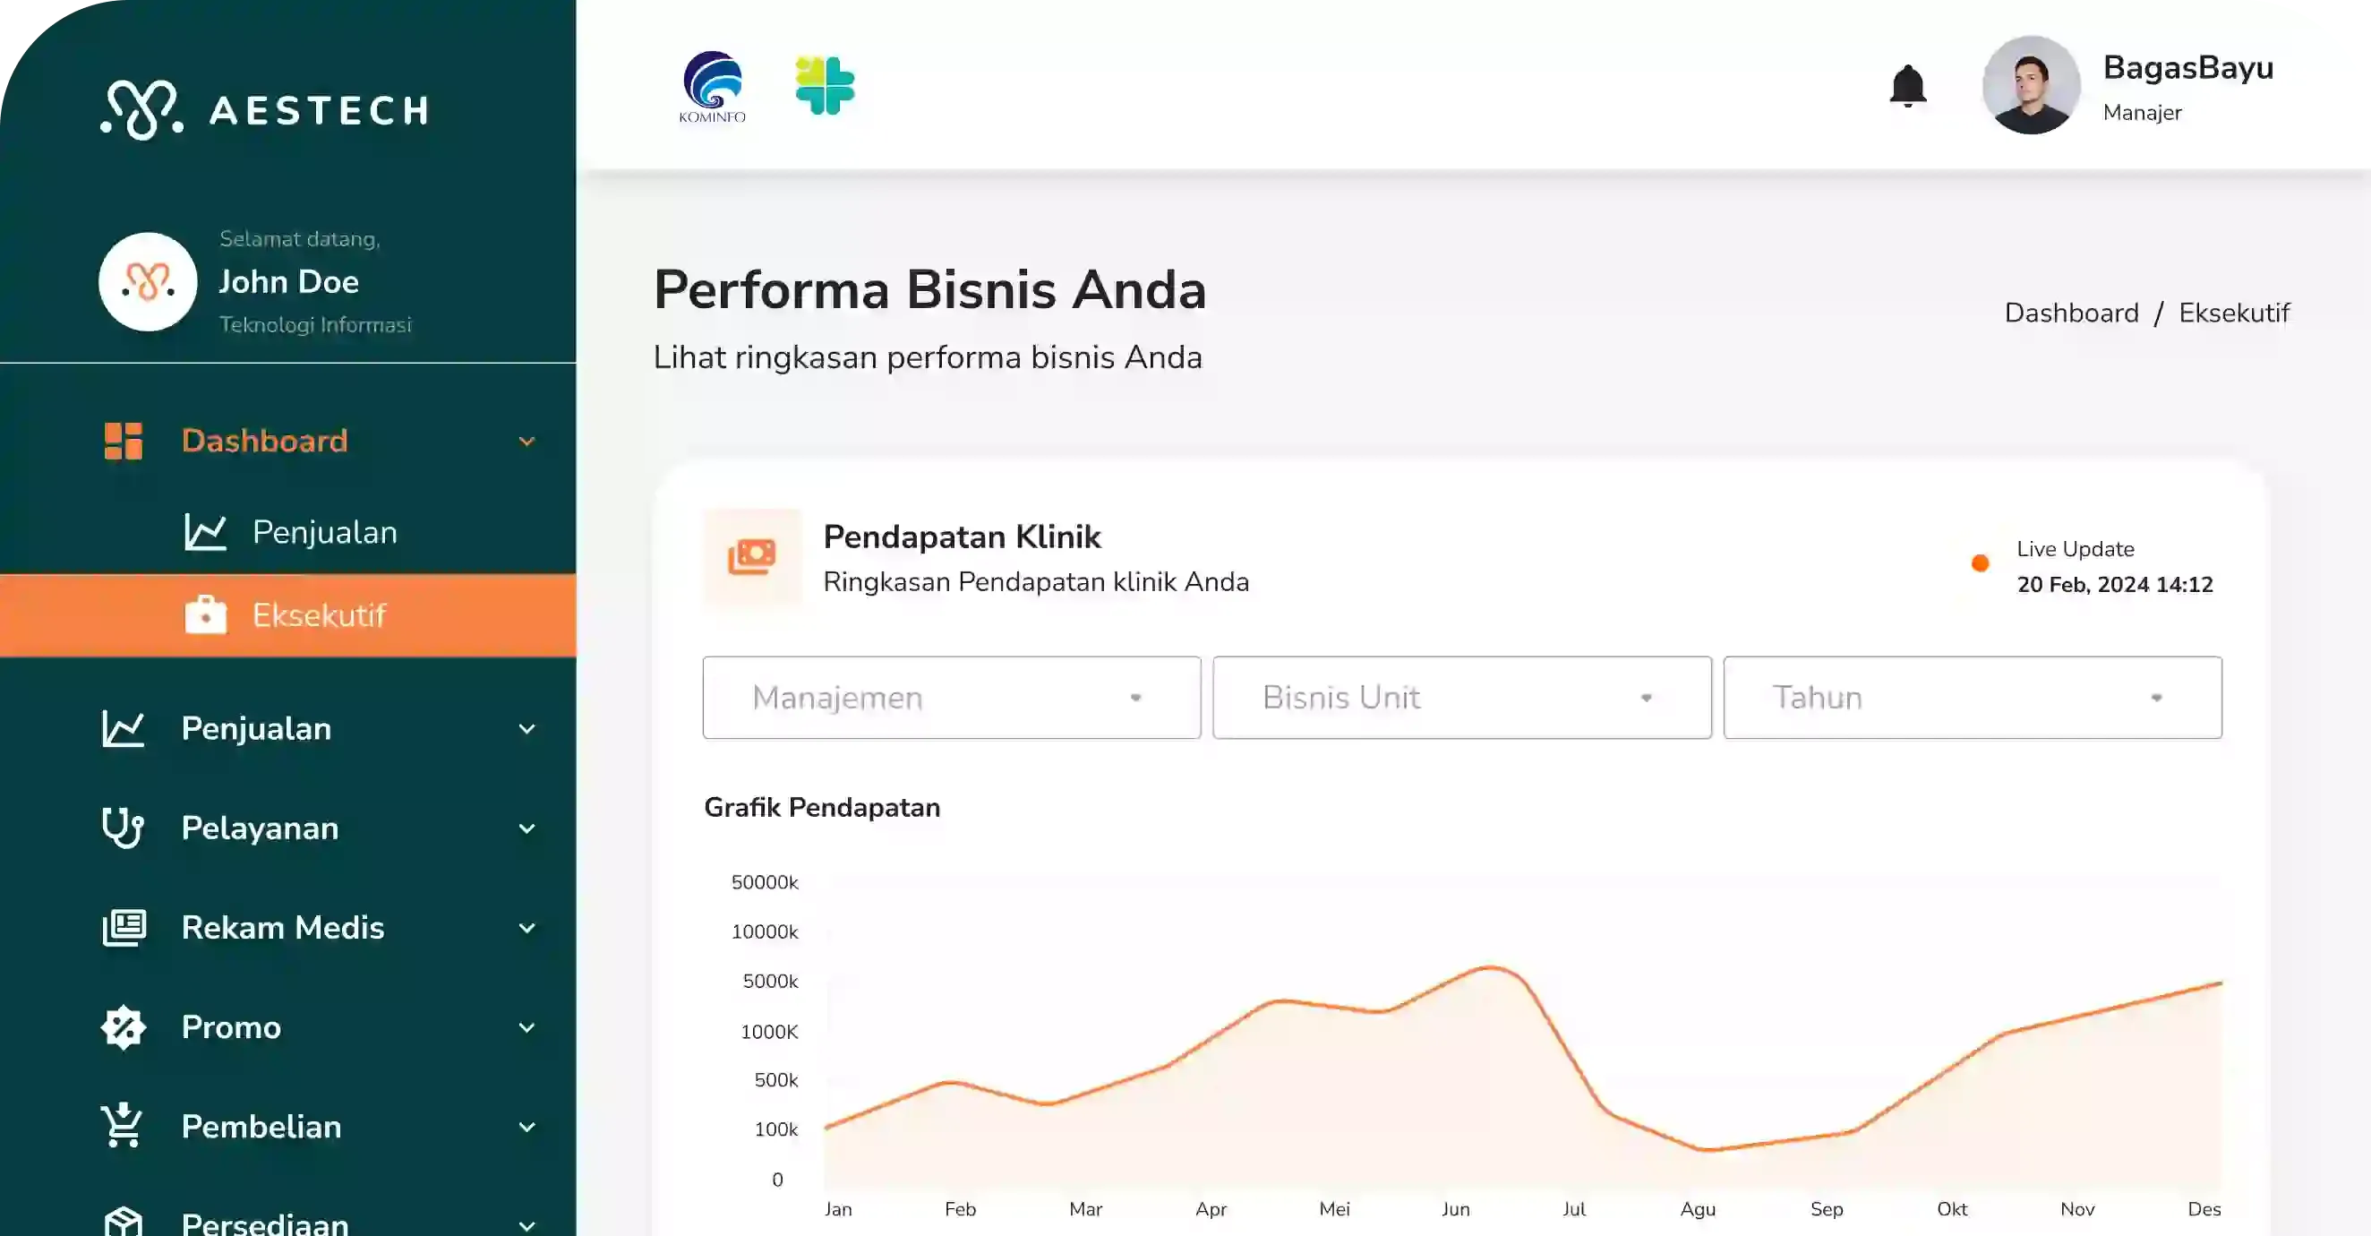Click the stethoscope Pelayanan icon

coord(123,827)
